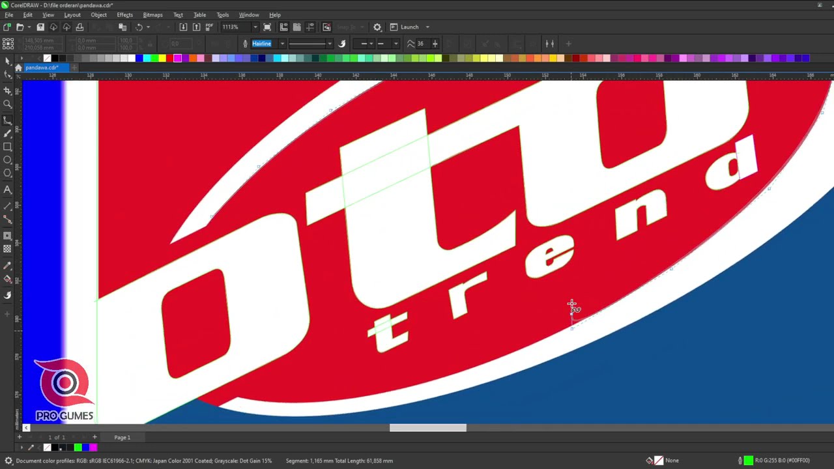
Task: Pick the magenta swatch in document palette
Action: click(x=93, y=448)
